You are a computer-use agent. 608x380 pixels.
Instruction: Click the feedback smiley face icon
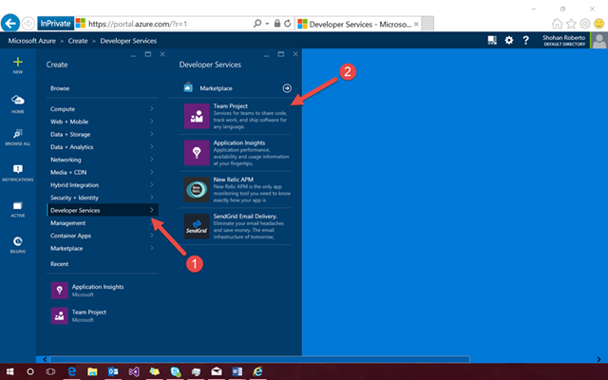599,24
